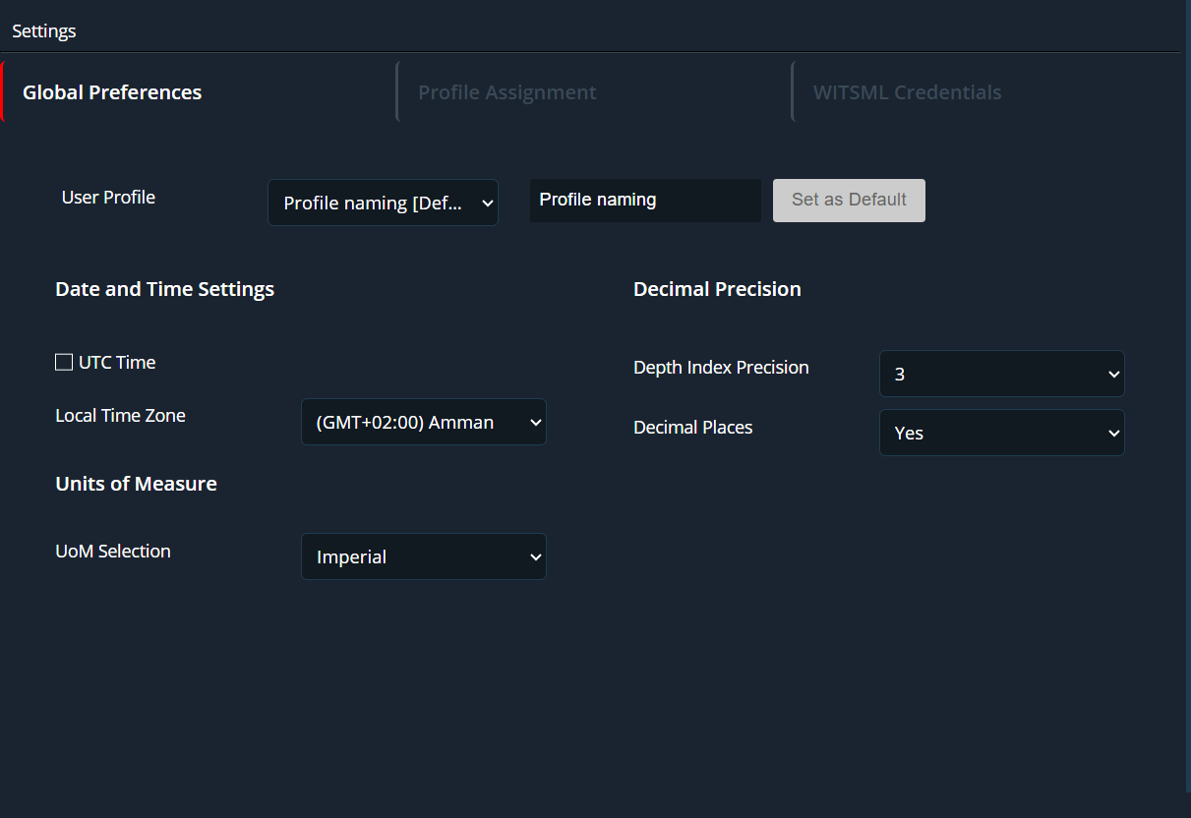Screen dimensions: 1191x818
Task: Expand the Depth Index Precision dropdown
Action: pos(1001,374)
